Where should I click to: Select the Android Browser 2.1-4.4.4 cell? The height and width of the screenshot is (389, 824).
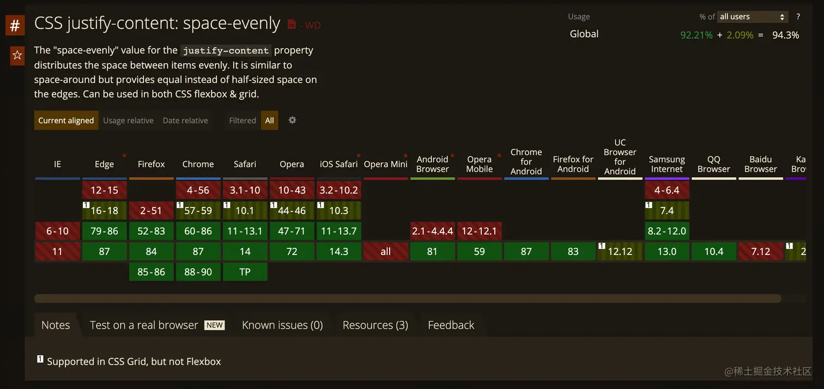(433, 231)
